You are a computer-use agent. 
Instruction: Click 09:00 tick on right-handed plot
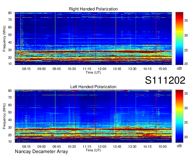pyautogui.click(x=41, y=69)
